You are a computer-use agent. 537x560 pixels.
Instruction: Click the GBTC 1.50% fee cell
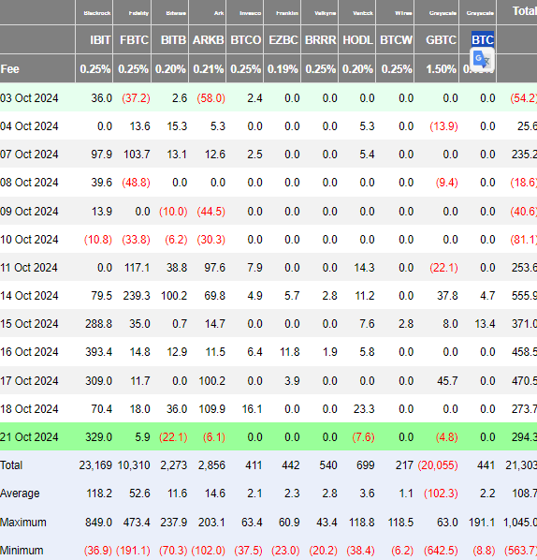click(x=442, y=68)
